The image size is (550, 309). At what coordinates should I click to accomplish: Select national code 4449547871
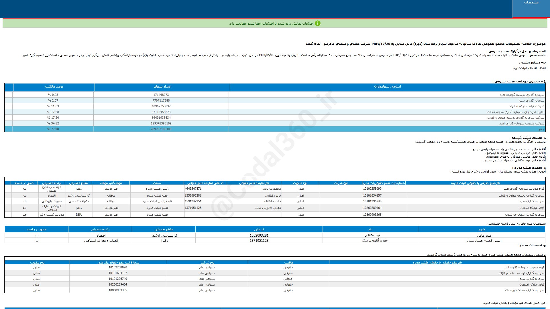click(x=193, y=189)
